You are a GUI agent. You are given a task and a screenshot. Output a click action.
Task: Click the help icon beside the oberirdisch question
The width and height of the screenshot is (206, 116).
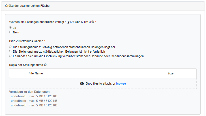(93, 22)
